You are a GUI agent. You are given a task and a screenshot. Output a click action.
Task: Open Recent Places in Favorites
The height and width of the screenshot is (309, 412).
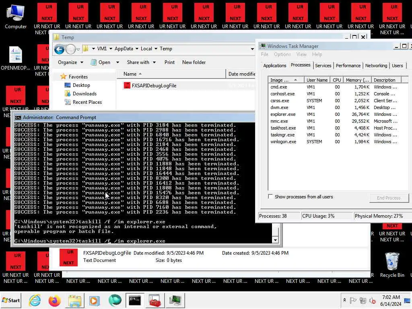point(87,102)
